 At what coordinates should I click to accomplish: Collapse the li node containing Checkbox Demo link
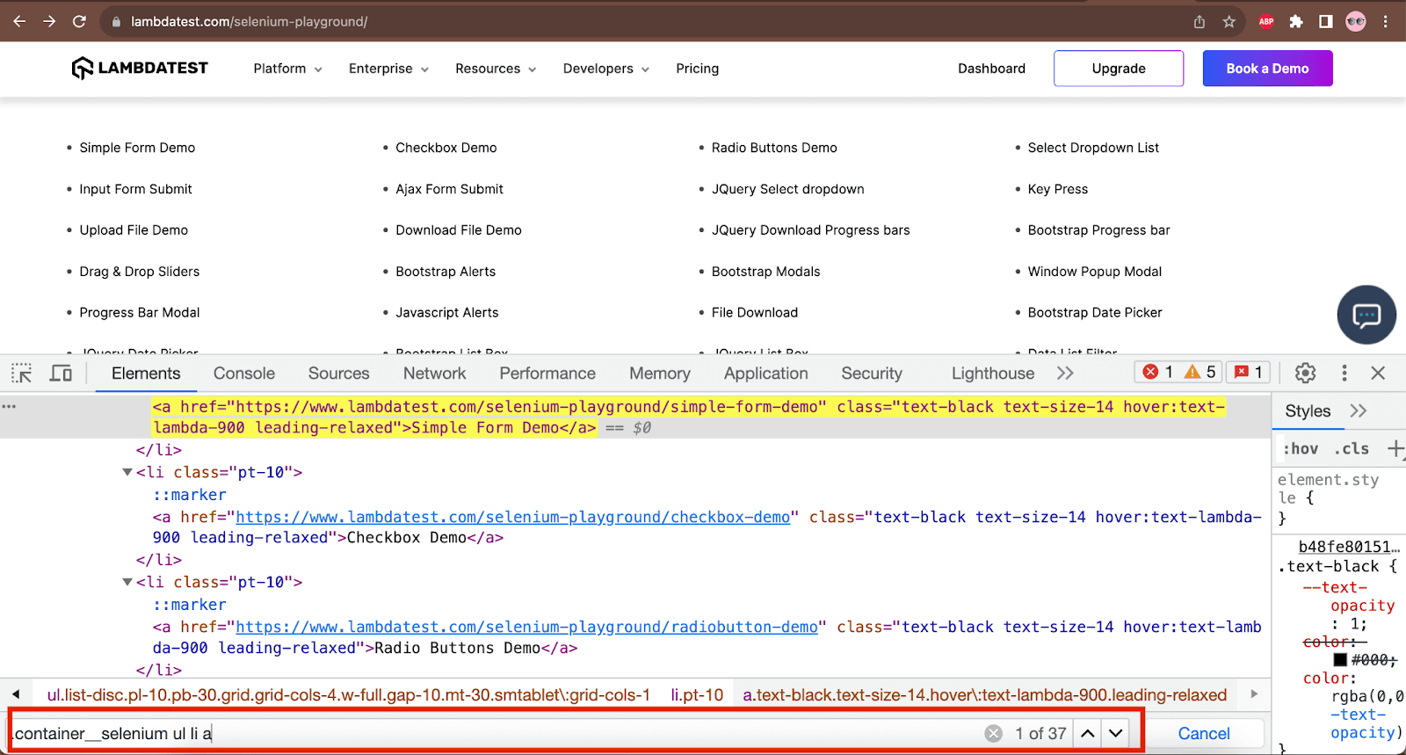(x=127, y=472)
